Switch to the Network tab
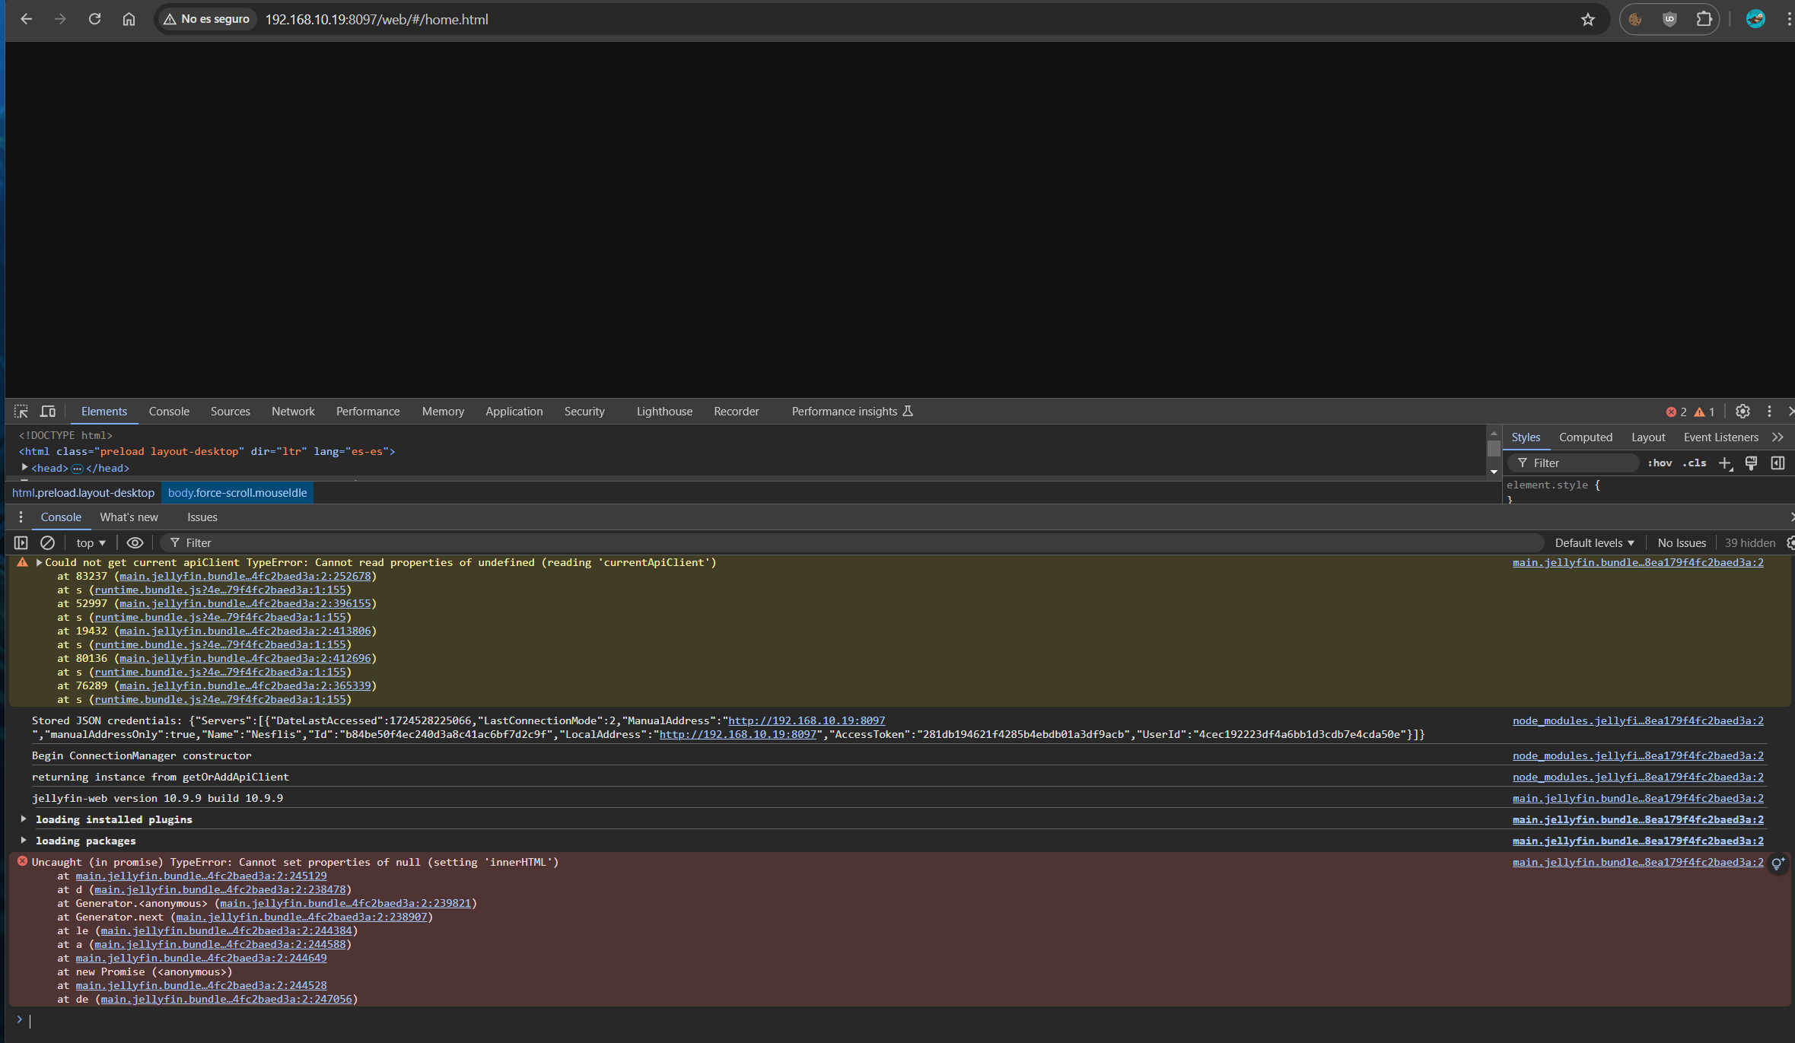This screenshot has width=1795, height=1043. [x=293, y=412]
